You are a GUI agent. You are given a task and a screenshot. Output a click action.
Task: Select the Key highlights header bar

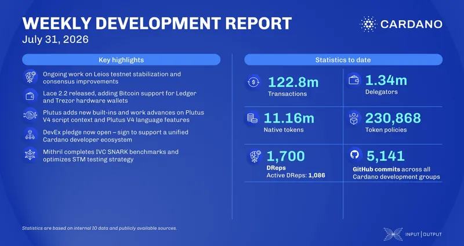coord(121,60)
